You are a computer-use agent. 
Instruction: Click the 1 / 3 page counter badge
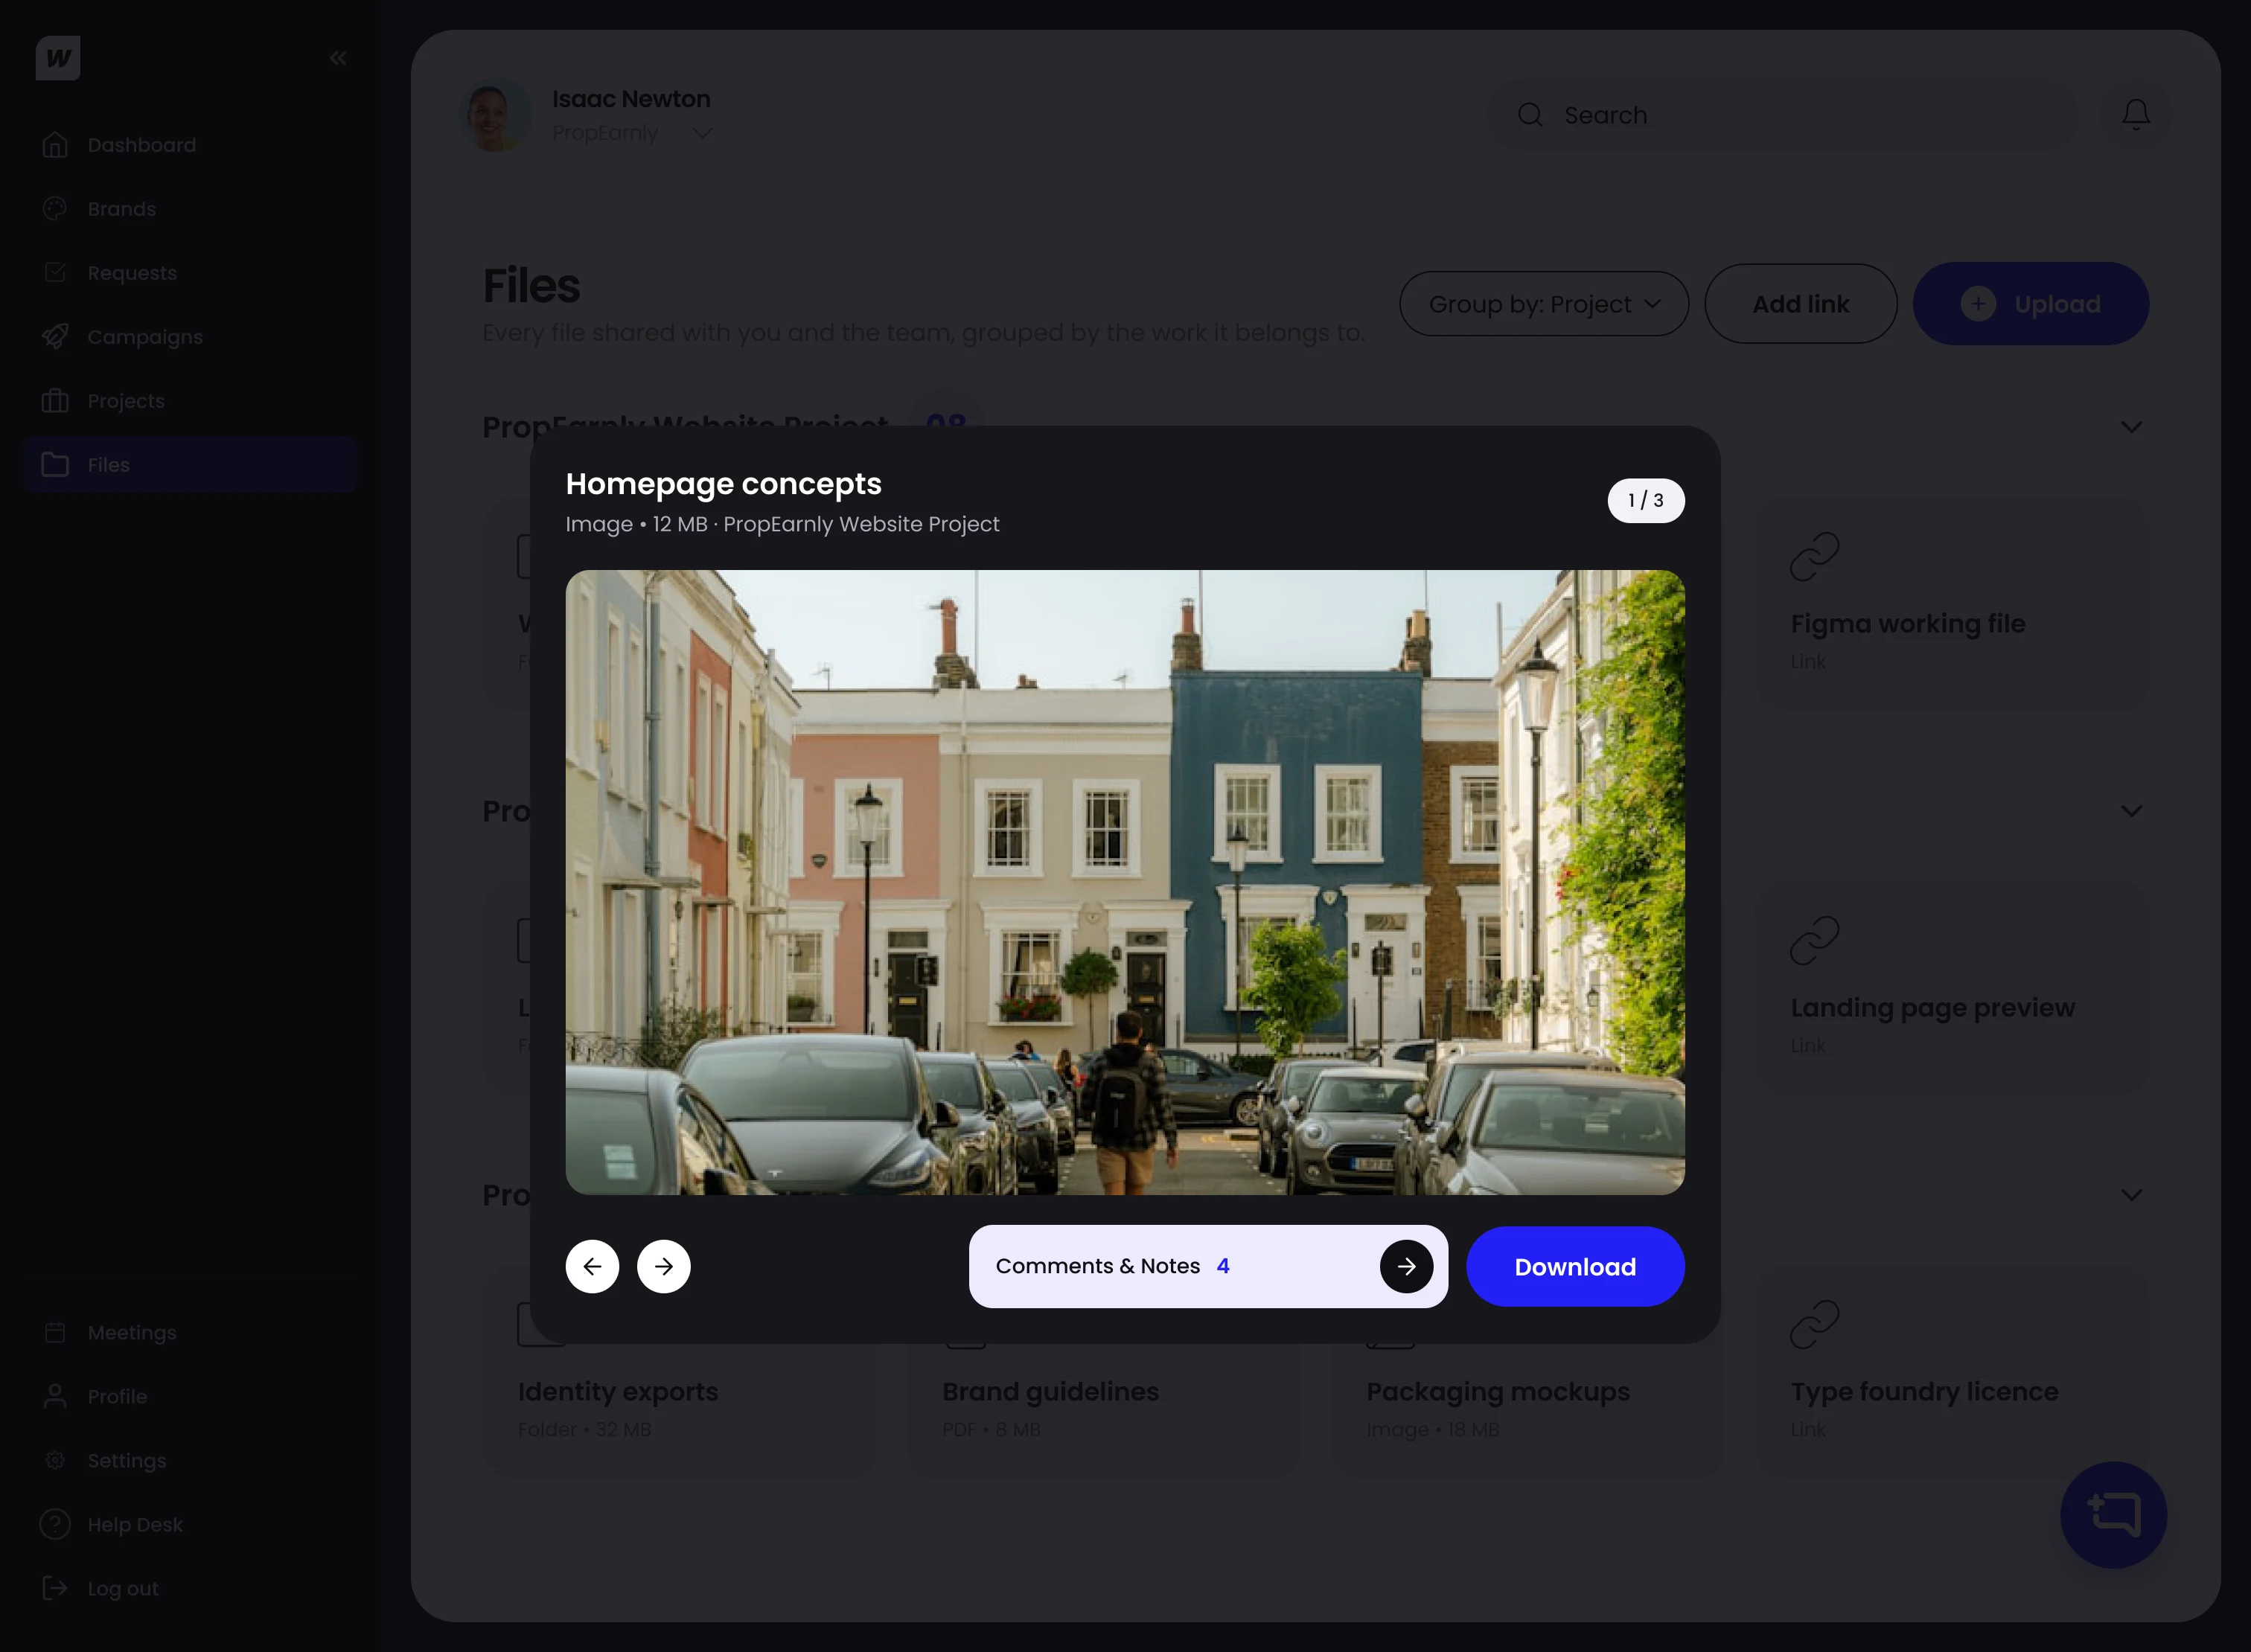click(x=1646, y=501)
